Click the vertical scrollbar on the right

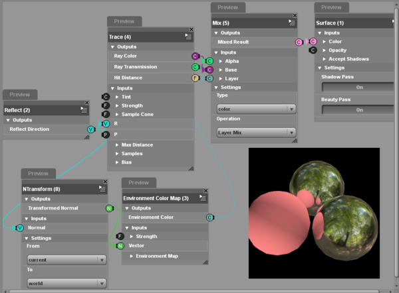pos(396,142)
